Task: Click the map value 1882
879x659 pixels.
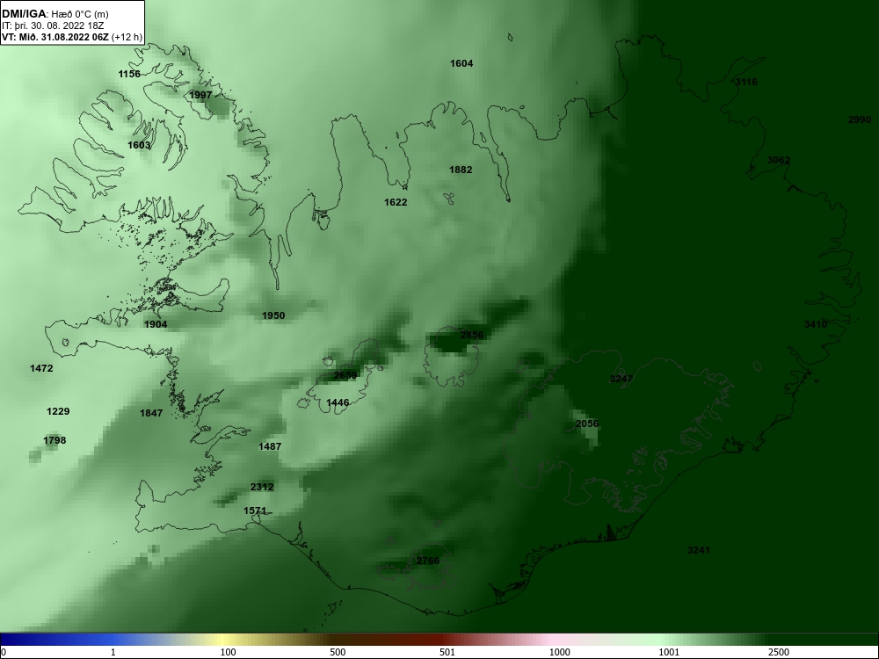Action: click(x=461, y=170)
